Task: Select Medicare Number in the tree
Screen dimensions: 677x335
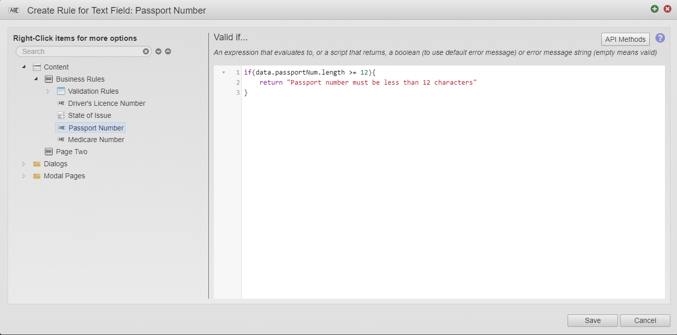Action: tap(96, 140)
